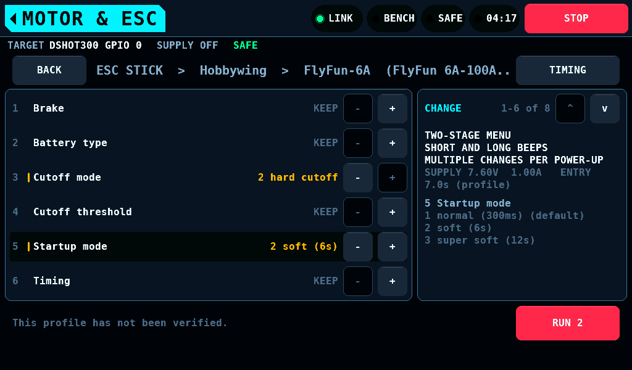Select the Battery type row
The height and width of the screenshot is (370, 632).
209,143
